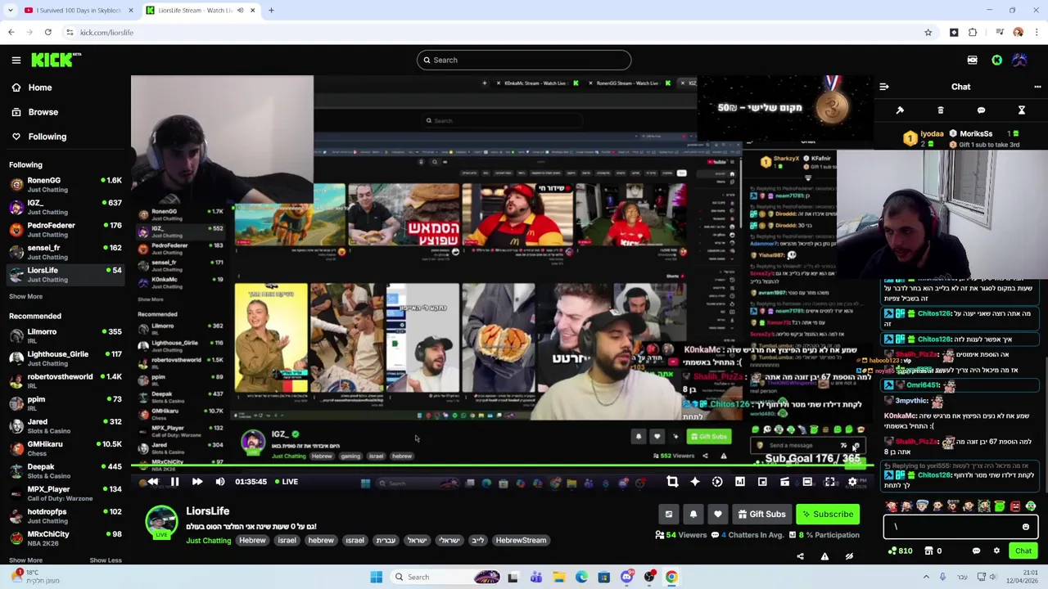
Task: Open hotdropfps recommended channel
Action: point(65,515)
